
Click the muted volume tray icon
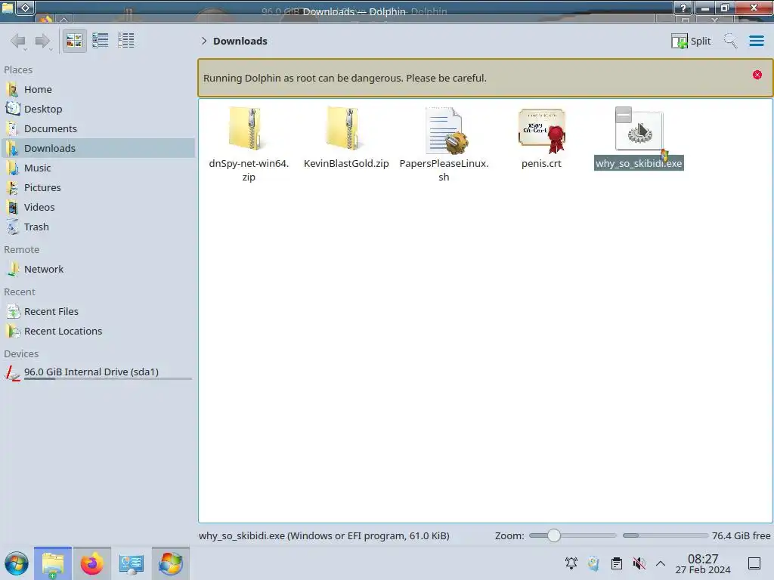639,563
